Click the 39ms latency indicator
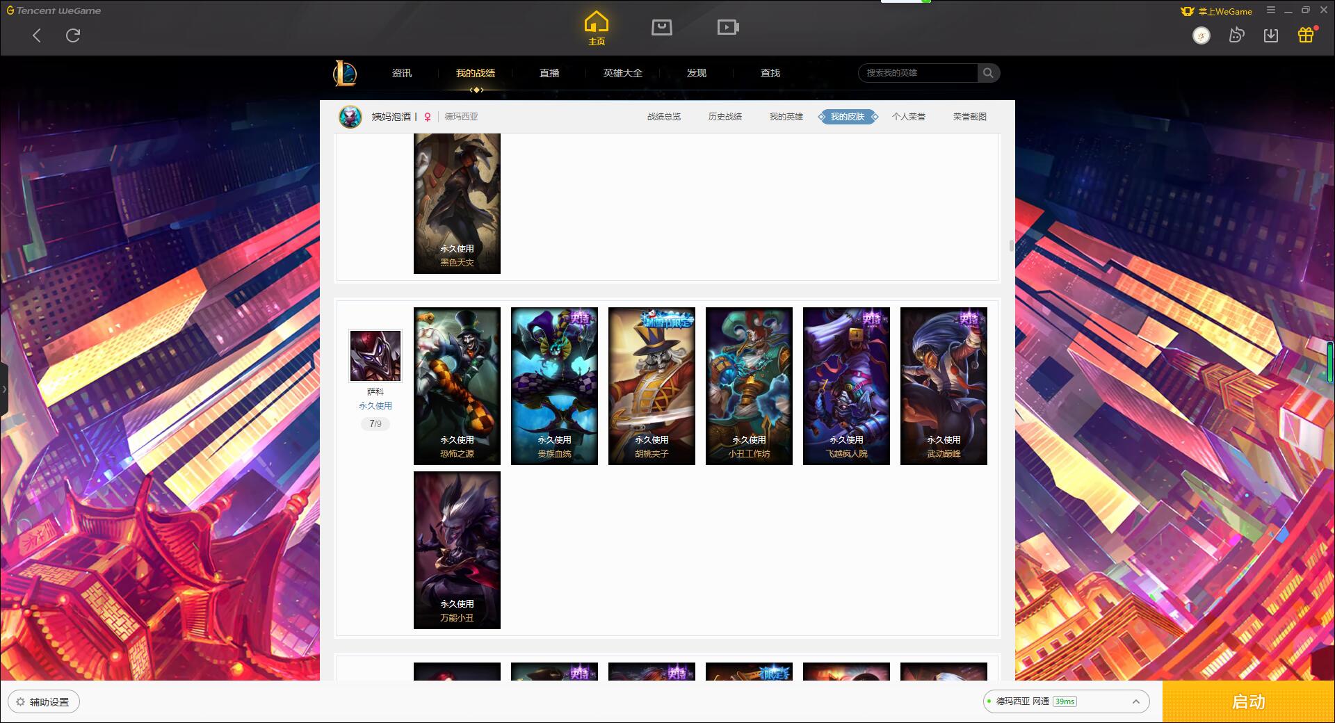The height and width of the screenshot is (723, 1335). (x=1065, y=701)
